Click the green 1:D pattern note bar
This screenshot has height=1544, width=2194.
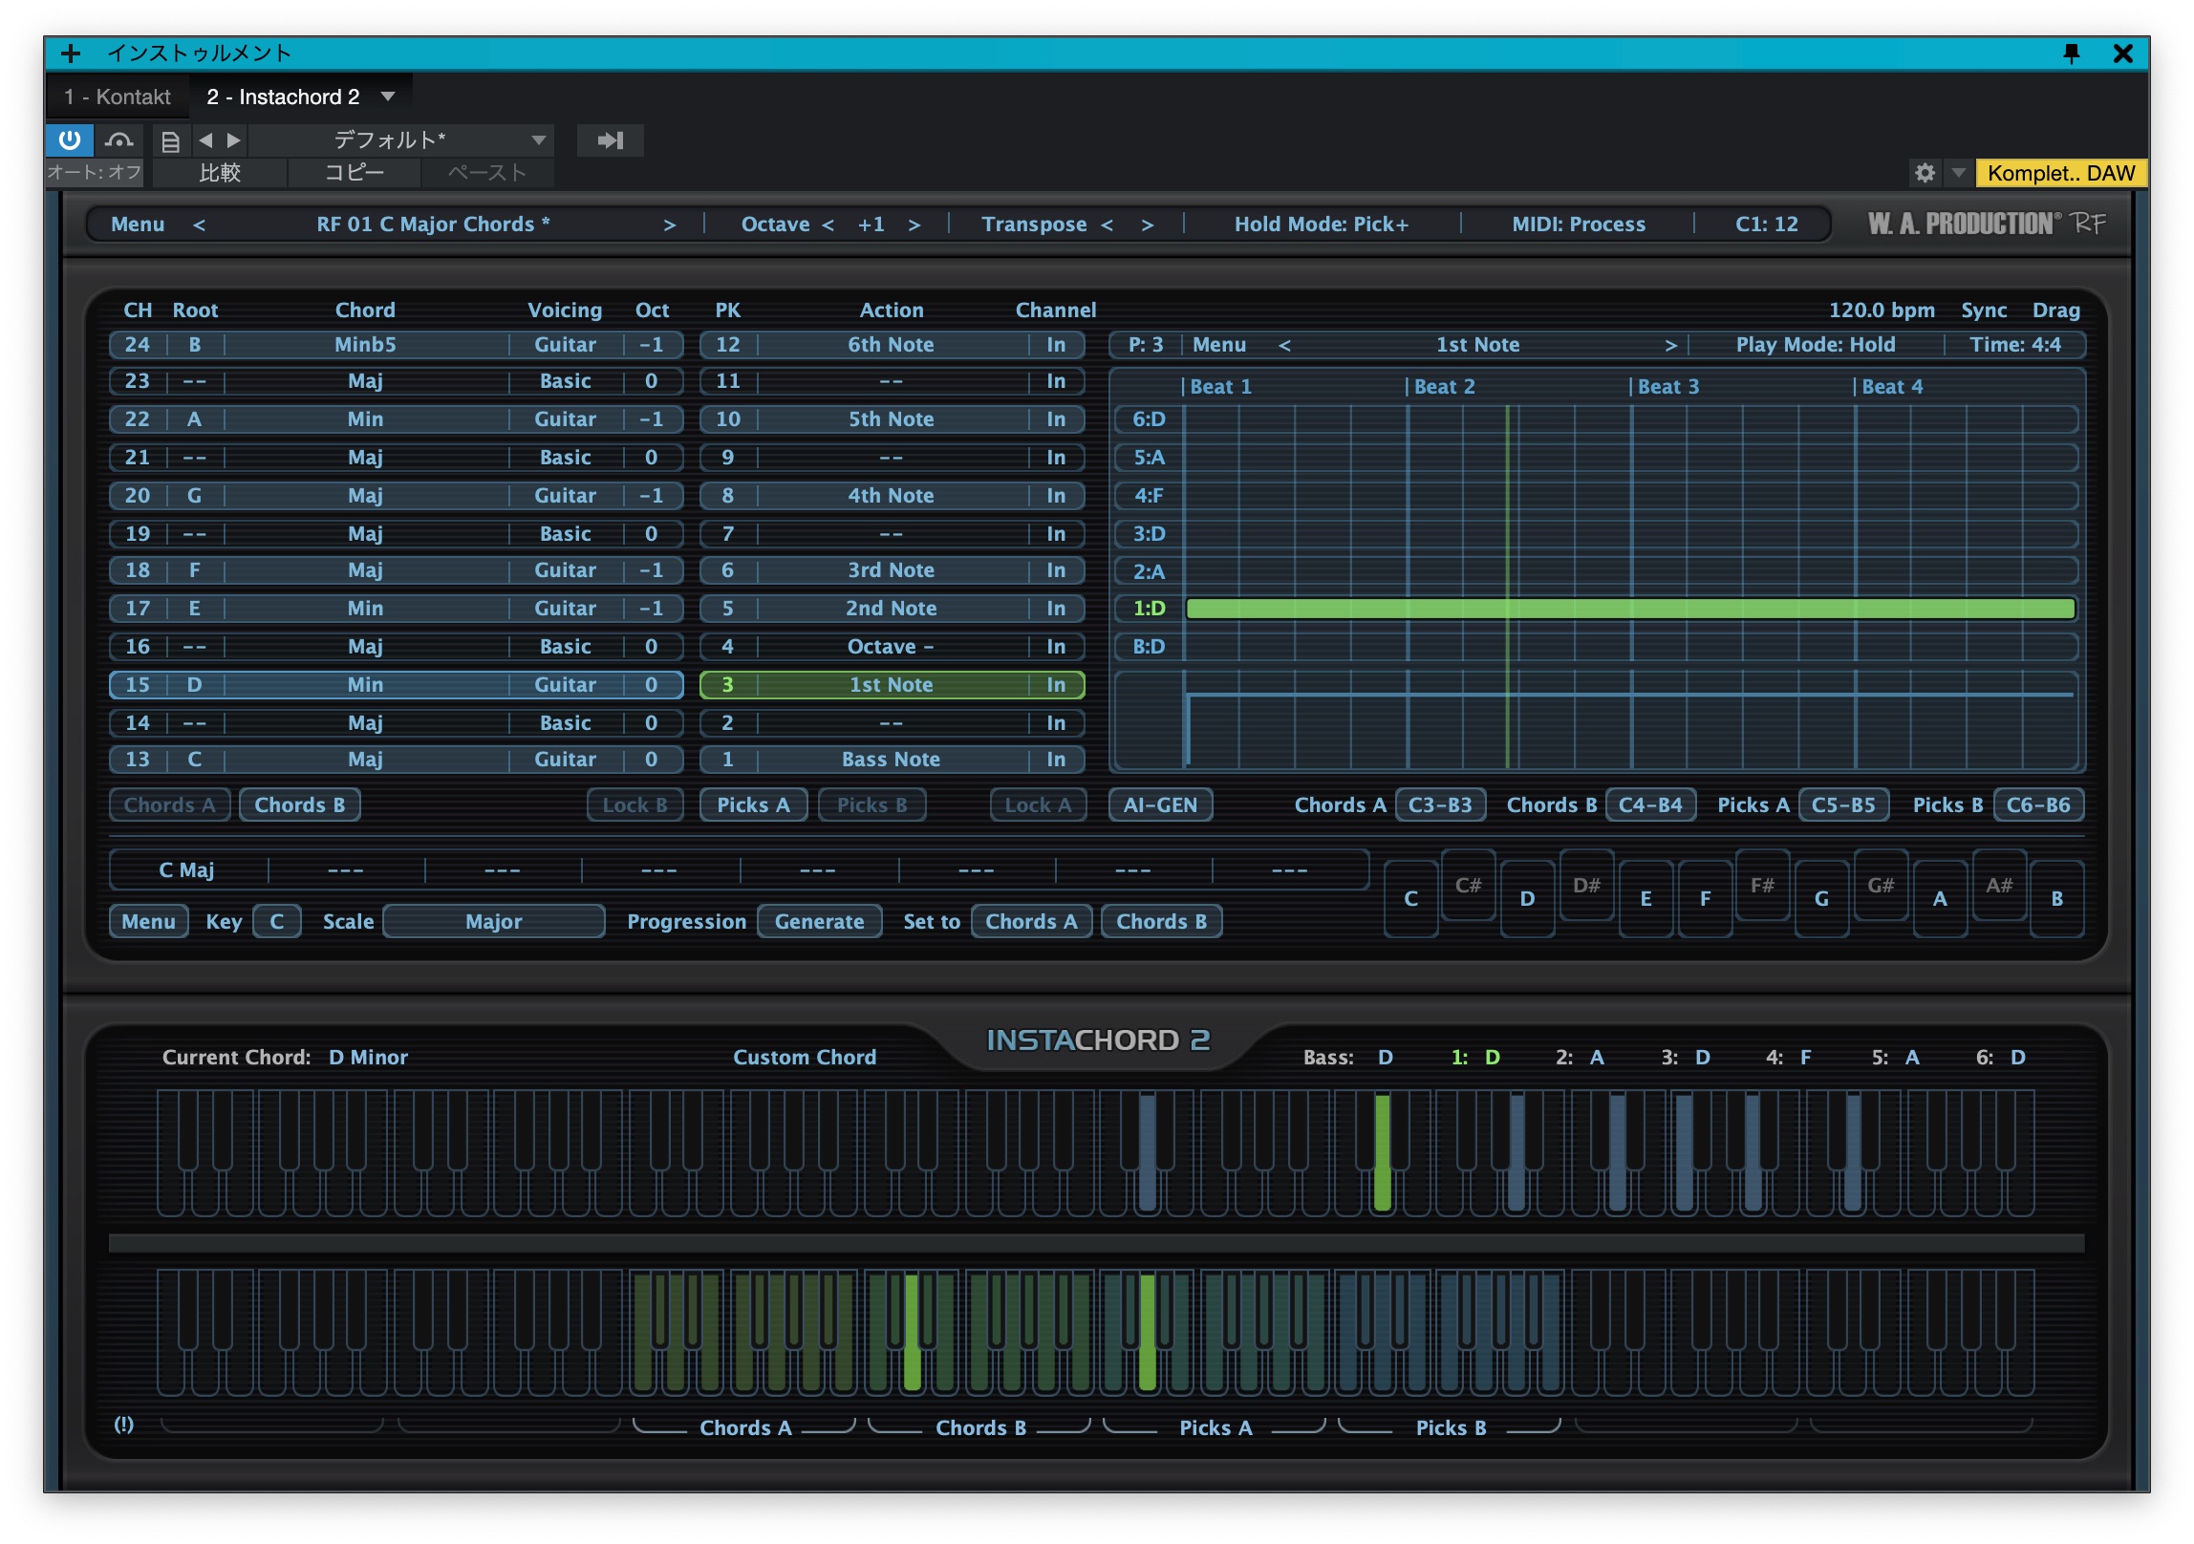[1629, 609]
